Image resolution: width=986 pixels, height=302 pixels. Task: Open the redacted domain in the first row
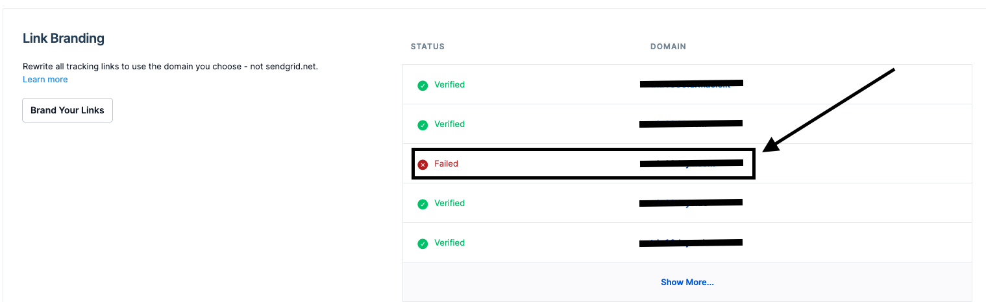691,84
